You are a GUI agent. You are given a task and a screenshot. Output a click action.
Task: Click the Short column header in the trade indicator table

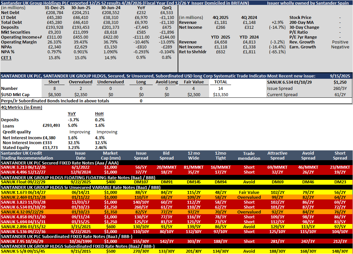54,82
